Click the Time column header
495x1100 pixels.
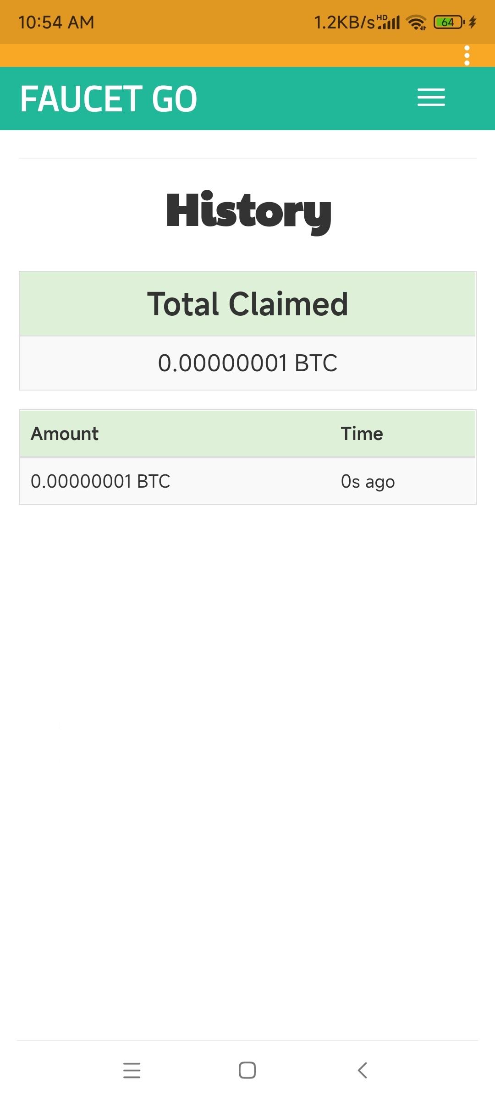click(x=362, y=434)
